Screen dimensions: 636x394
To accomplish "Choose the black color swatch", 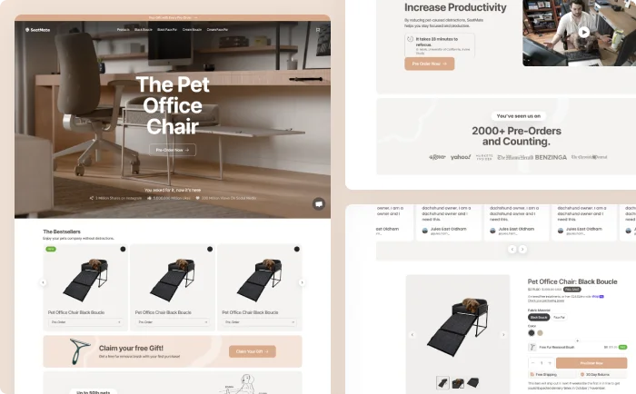I will coord(532,333).
